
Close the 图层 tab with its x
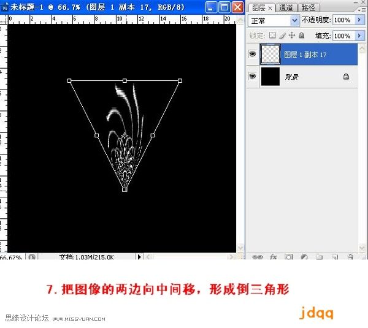coord(270,9)
